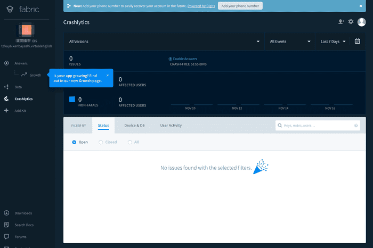Viewport: 373px width, 248px height.
Task: Select the All issues radio button
Action: (129, 142)
